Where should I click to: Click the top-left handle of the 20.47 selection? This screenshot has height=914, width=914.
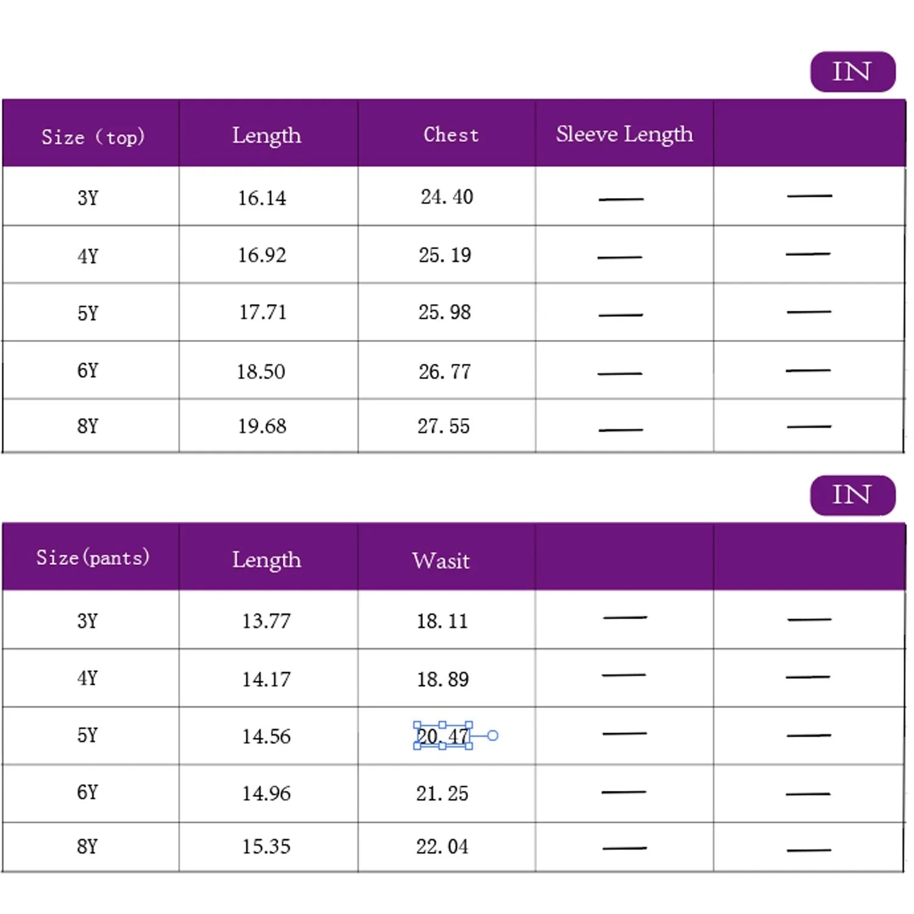click(417, 724)
